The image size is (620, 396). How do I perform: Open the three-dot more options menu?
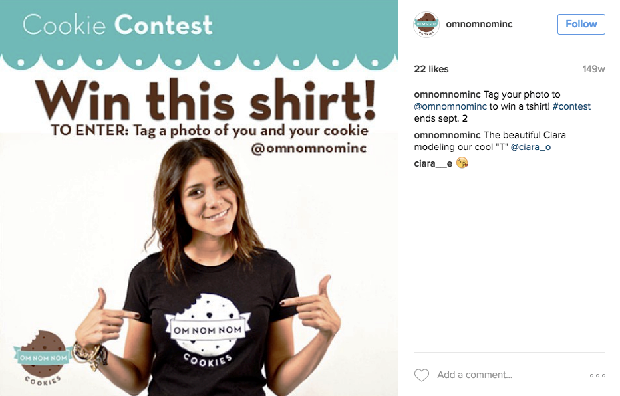(597, 375)
